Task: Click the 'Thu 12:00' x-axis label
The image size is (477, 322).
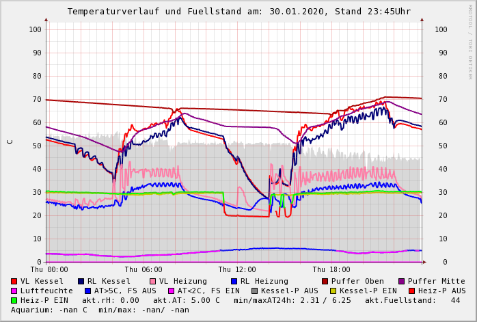Action: tap(237, 269)
